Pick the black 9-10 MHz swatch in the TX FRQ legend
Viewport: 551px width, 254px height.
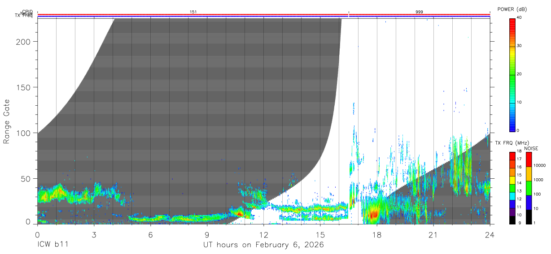(512, 219)
